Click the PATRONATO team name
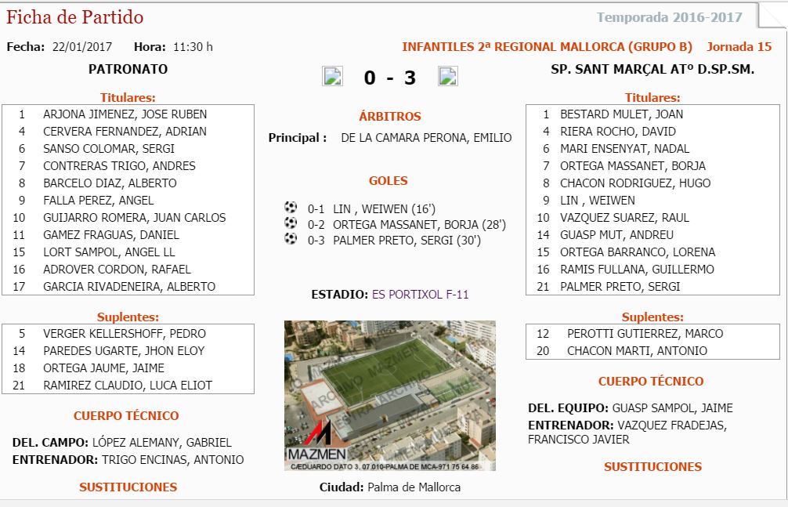Image resolution: width=788 pixels, height=507 pixels. [x=128, y=69]
